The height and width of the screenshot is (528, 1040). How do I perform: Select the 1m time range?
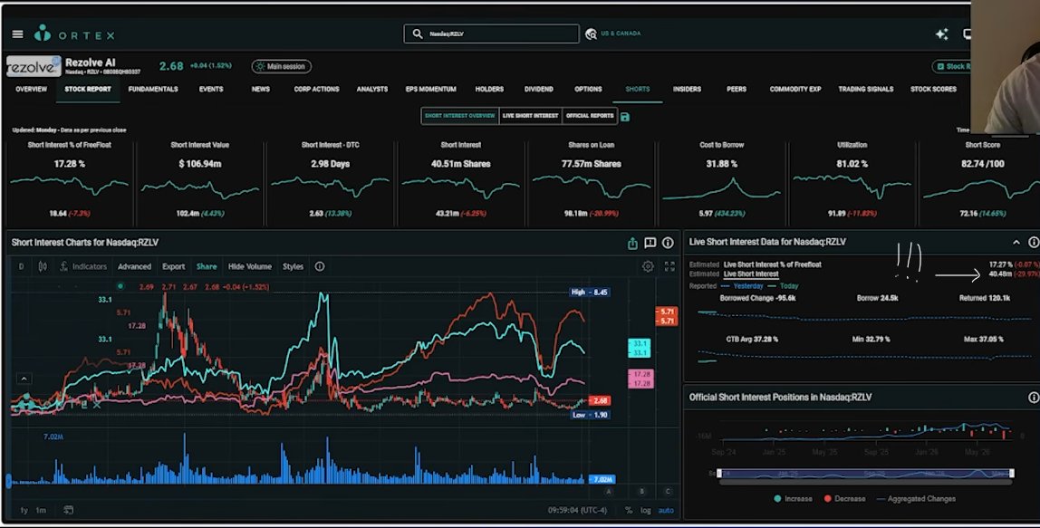pyautogui.click(x=41, y=510)
